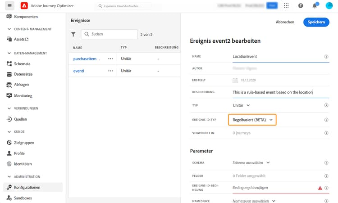This screenshot has width=338, height=203.
Task: Click the Speichern button
Action: tap(316, 22)
